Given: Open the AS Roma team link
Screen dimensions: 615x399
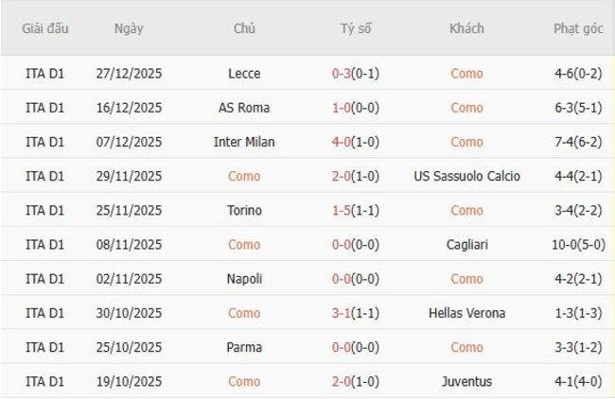Looking at the screenshot, I should click(244, 108).
